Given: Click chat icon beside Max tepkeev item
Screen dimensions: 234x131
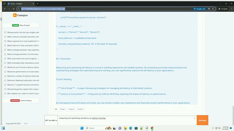Looking at the screenshot, I should click(5, 93).
